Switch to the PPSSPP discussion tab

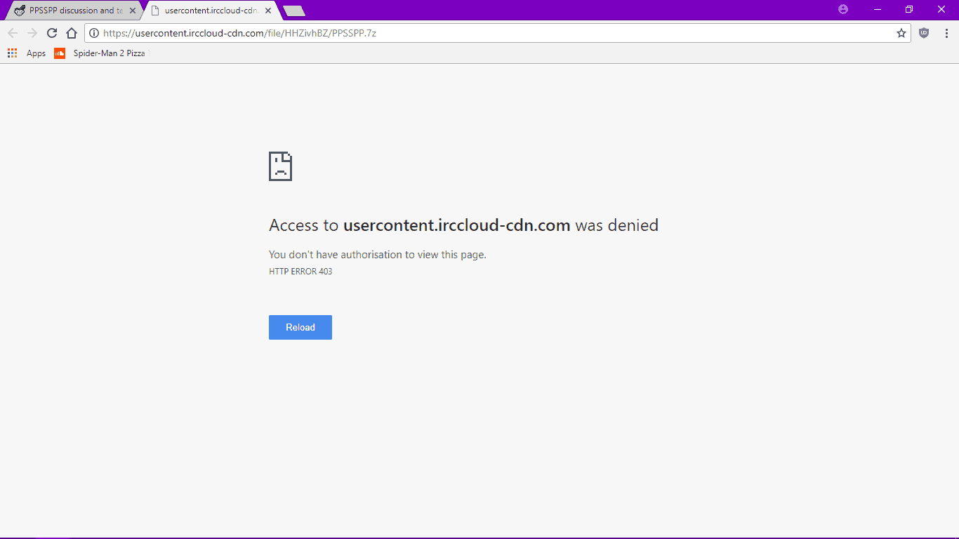(69, 11)
